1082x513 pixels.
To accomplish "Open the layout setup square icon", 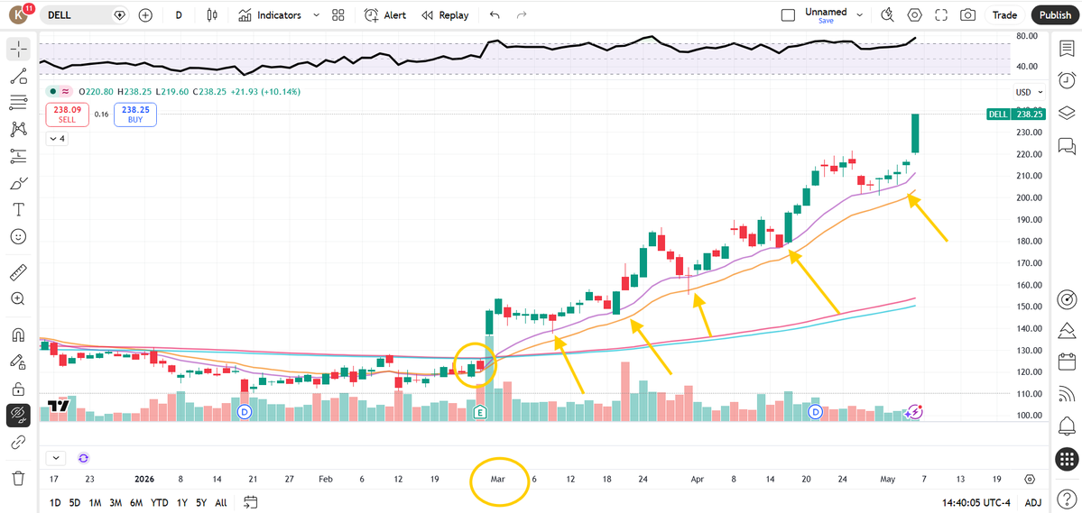I will click(x=788, y=15).
